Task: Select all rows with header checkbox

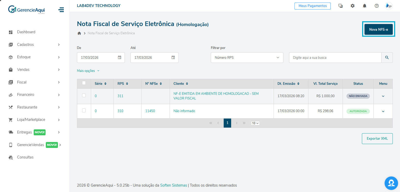Action: point(84,83)
